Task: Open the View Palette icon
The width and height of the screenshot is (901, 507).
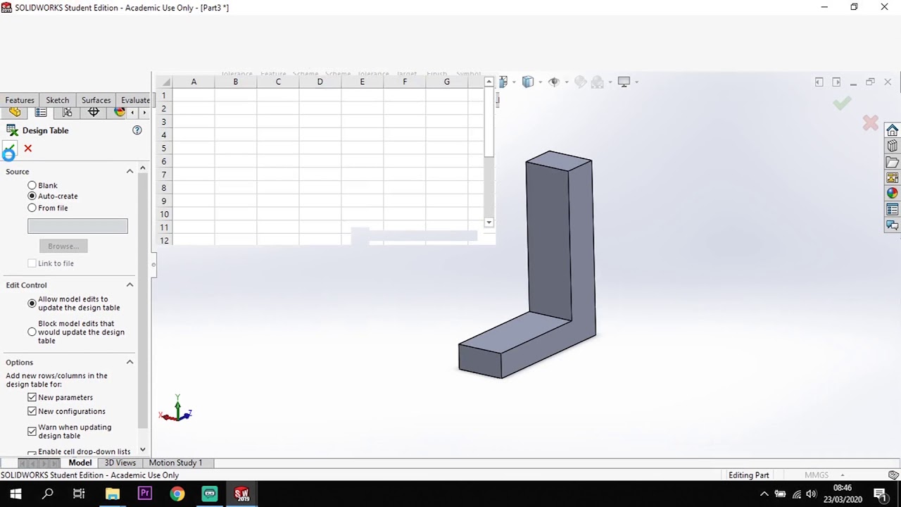Action: coord(893,178)
